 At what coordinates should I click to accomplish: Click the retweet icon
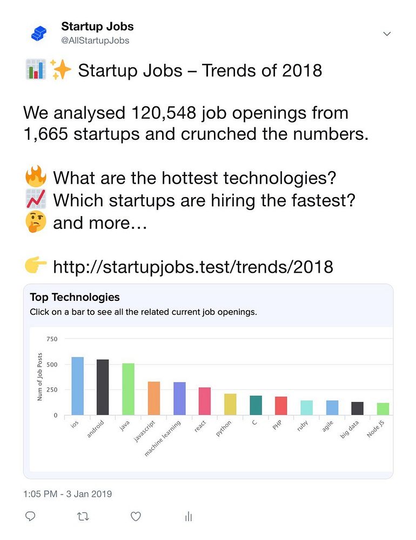click(83, 516)
